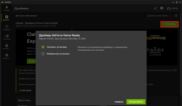
Task: Select the Драйверы sidebar icon
Action: (x=7, y=18)
